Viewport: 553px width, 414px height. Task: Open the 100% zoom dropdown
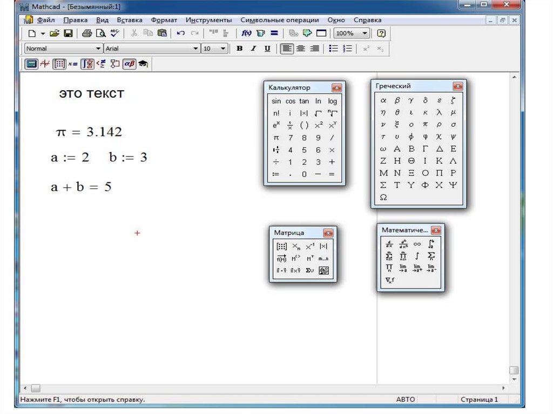pyautogui.click(x=365, y=33)
